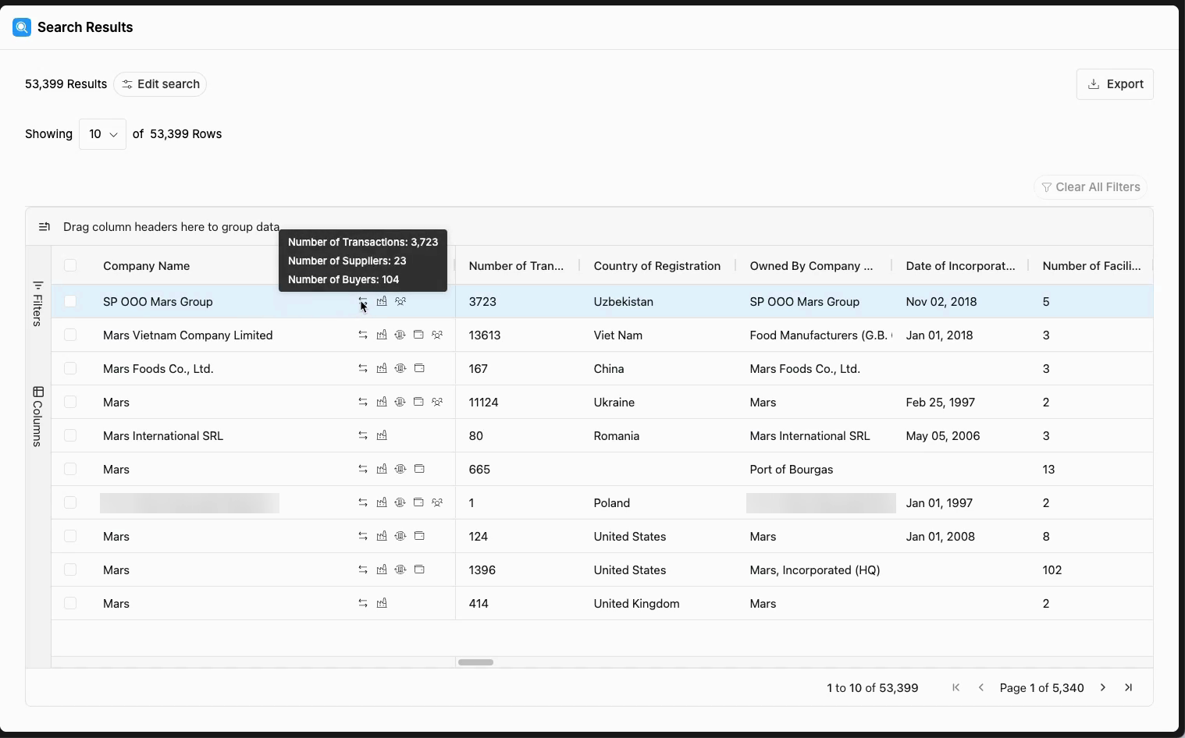This screenshot has width=1185, height=738.
Task: Open the rows-per-page dropdown showing 10
Action: [102, 134]
